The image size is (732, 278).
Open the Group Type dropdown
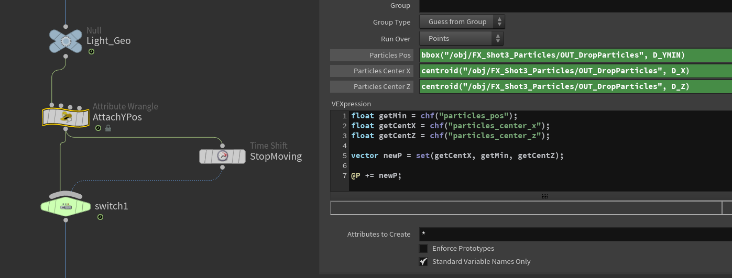coord(462,22)
